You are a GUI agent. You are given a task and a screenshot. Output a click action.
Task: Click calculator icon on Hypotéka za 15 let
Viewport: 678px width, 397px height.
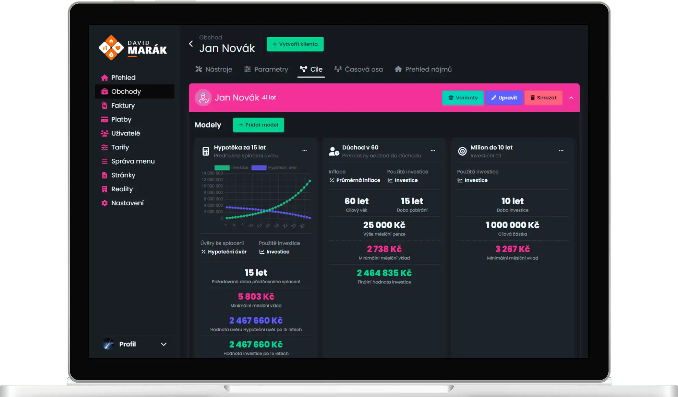(x=206, y=151)
